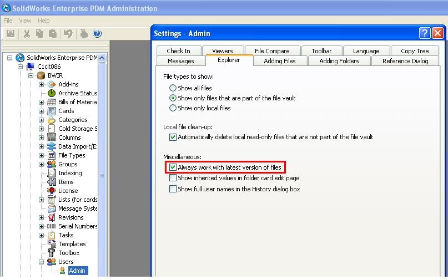Toggle Automatically delete local read-only files
The height and width of the screenshot is (280, 448).
click(173, 137)
